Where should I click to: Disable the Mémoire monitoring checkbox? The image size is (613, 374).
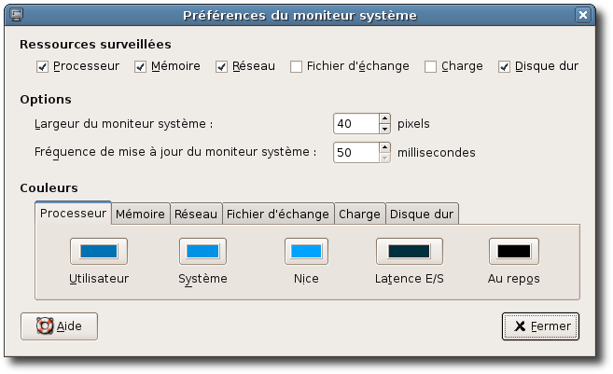tap(141, 66)
